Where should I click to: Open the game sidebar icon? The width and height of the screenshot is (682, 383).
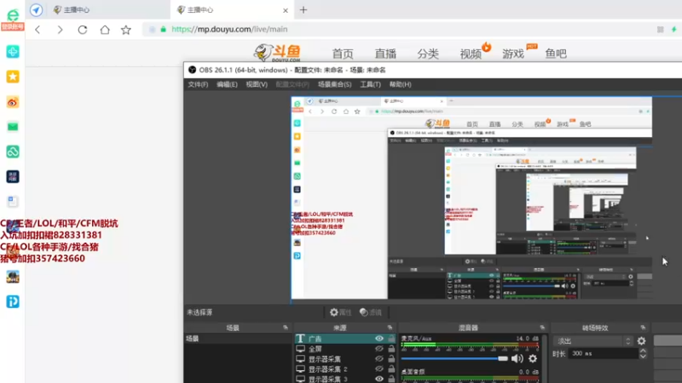click(x=13, y=277)
